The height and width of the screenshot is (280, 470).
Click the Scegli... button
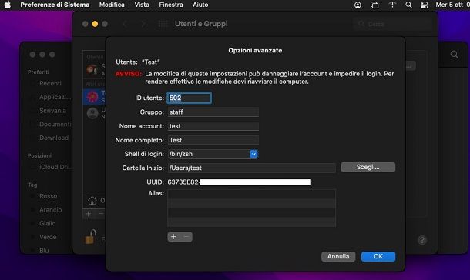click(368, 167)
